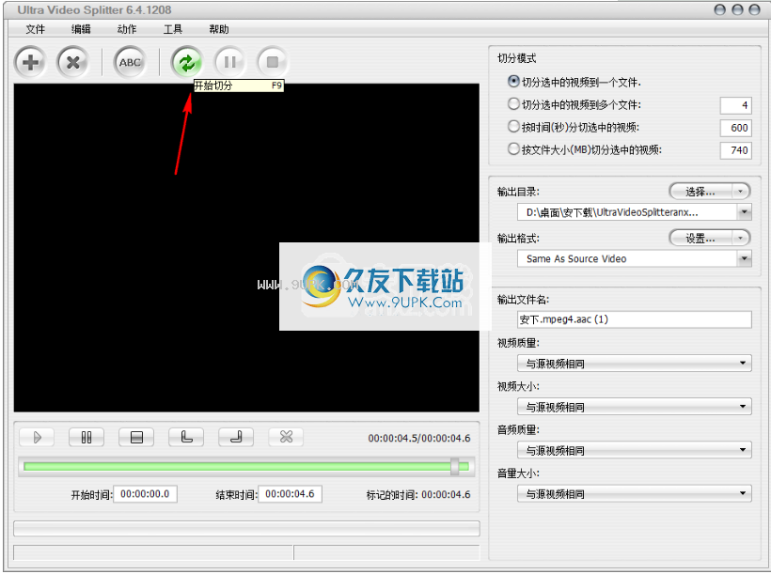This screenshot has width=771, height=574.
Task: Open the 动作 menu
Action: click(127, 29)
